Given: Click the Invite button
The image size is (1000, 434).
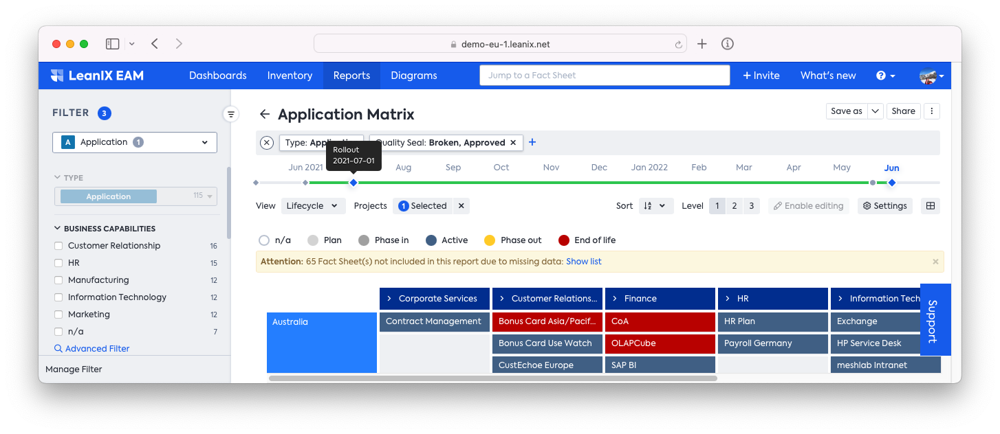Looking at the screenshot, I should coord(761,76).
